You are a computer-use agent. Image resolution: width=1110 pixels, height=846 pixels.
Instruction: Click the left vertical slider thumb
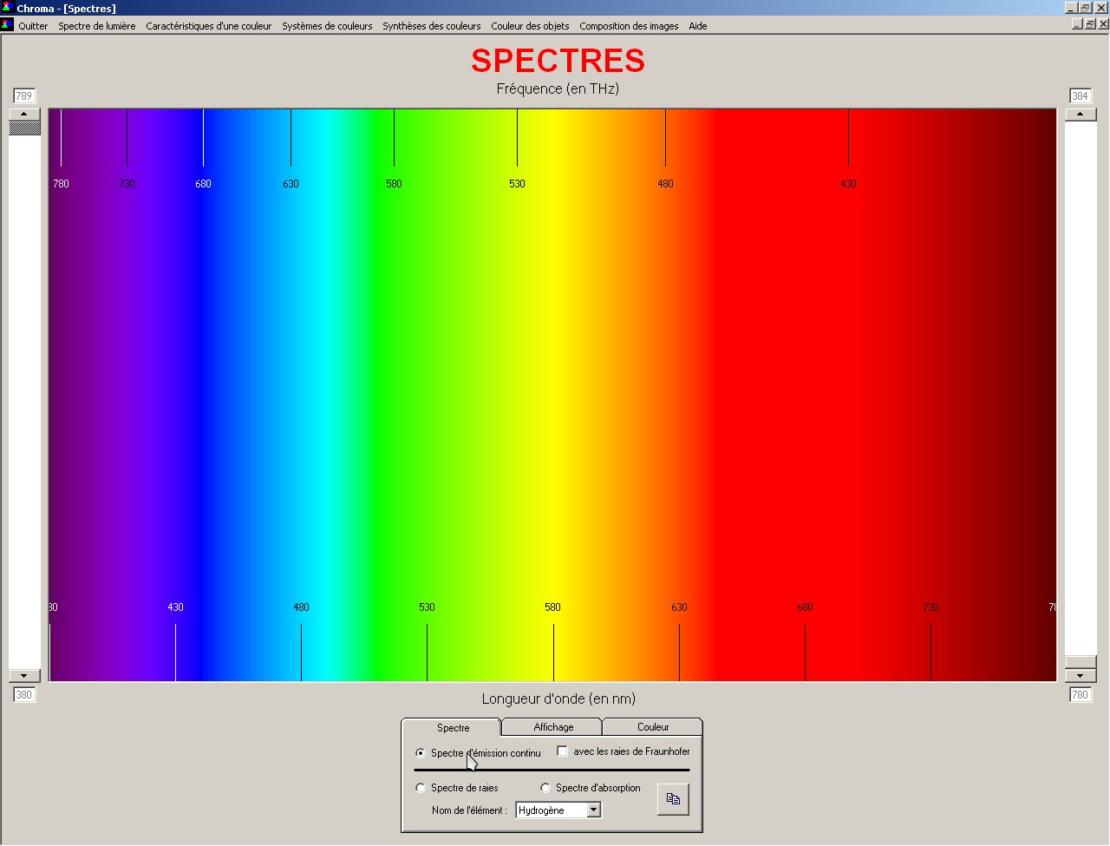24,128
